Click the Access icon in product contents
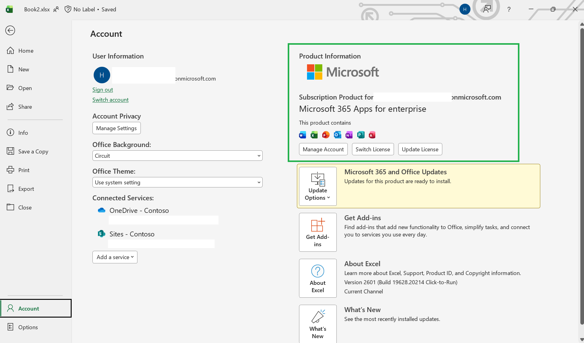The image size is (584, 343). 372,135
